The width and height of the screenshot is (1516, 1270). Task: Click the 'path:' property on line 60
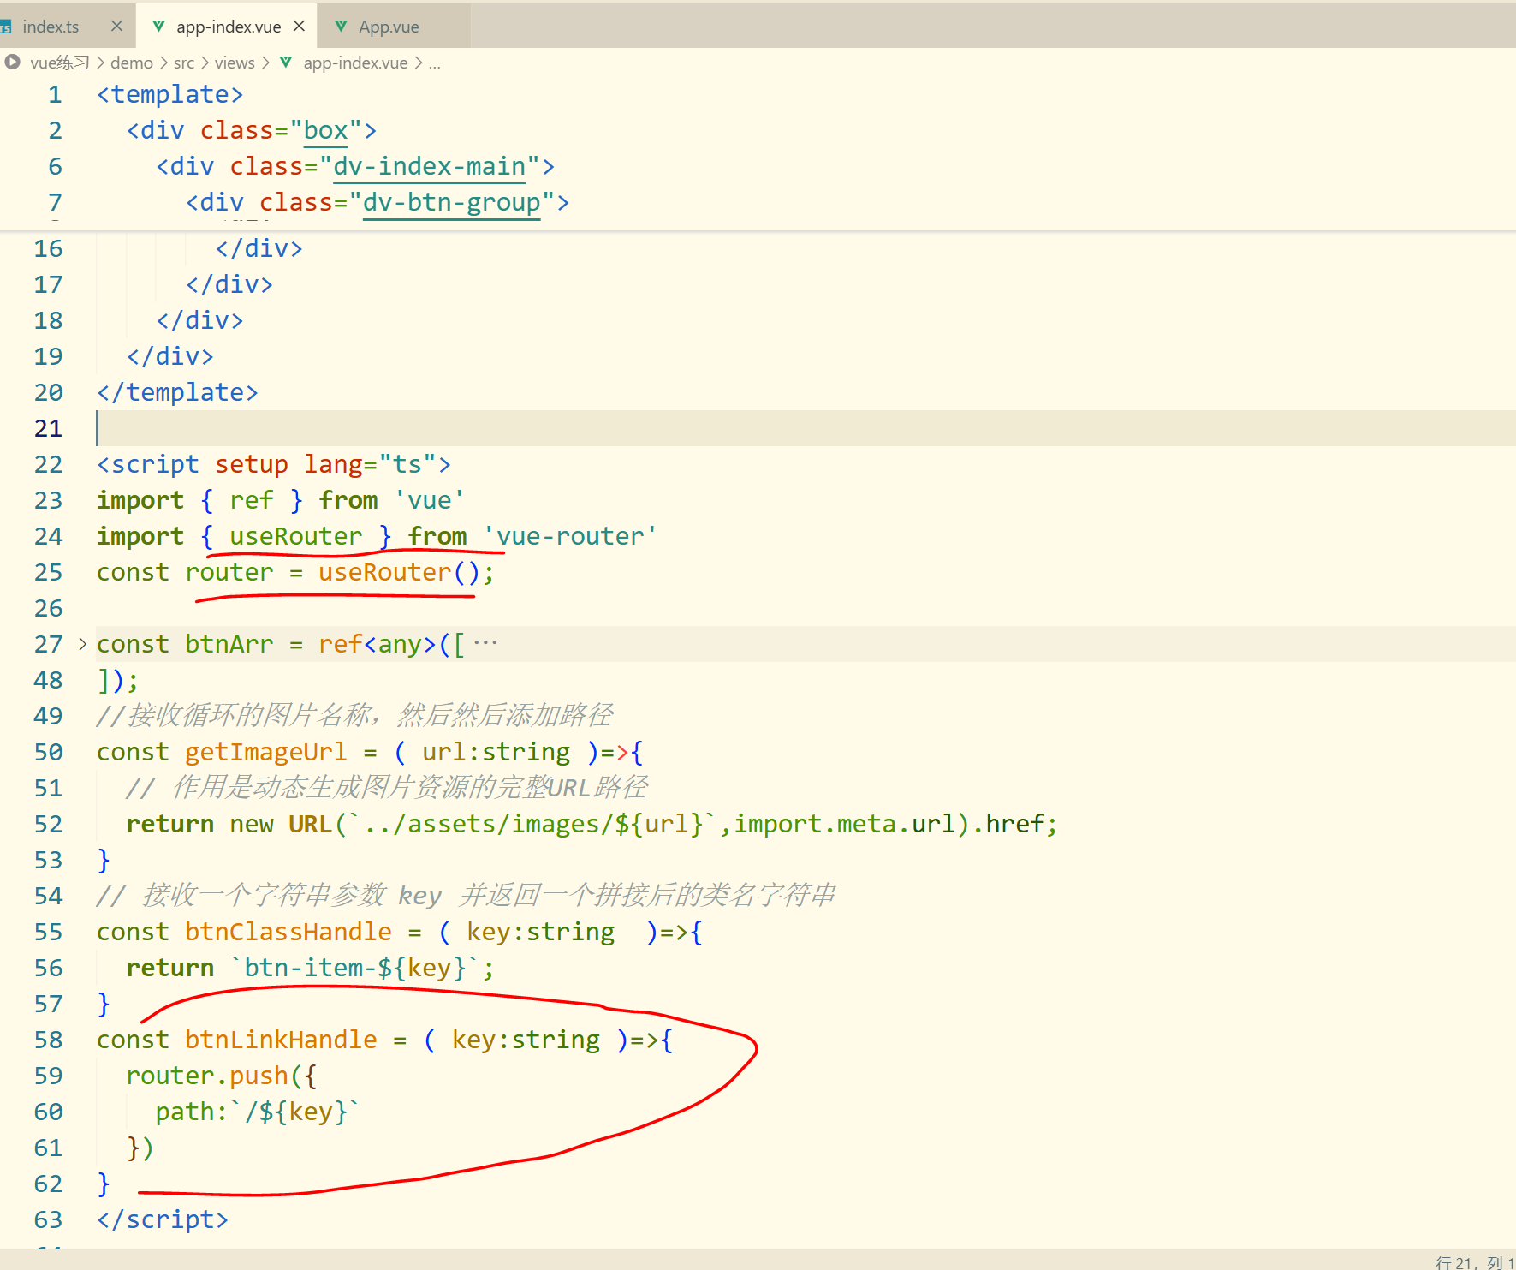191,1112
